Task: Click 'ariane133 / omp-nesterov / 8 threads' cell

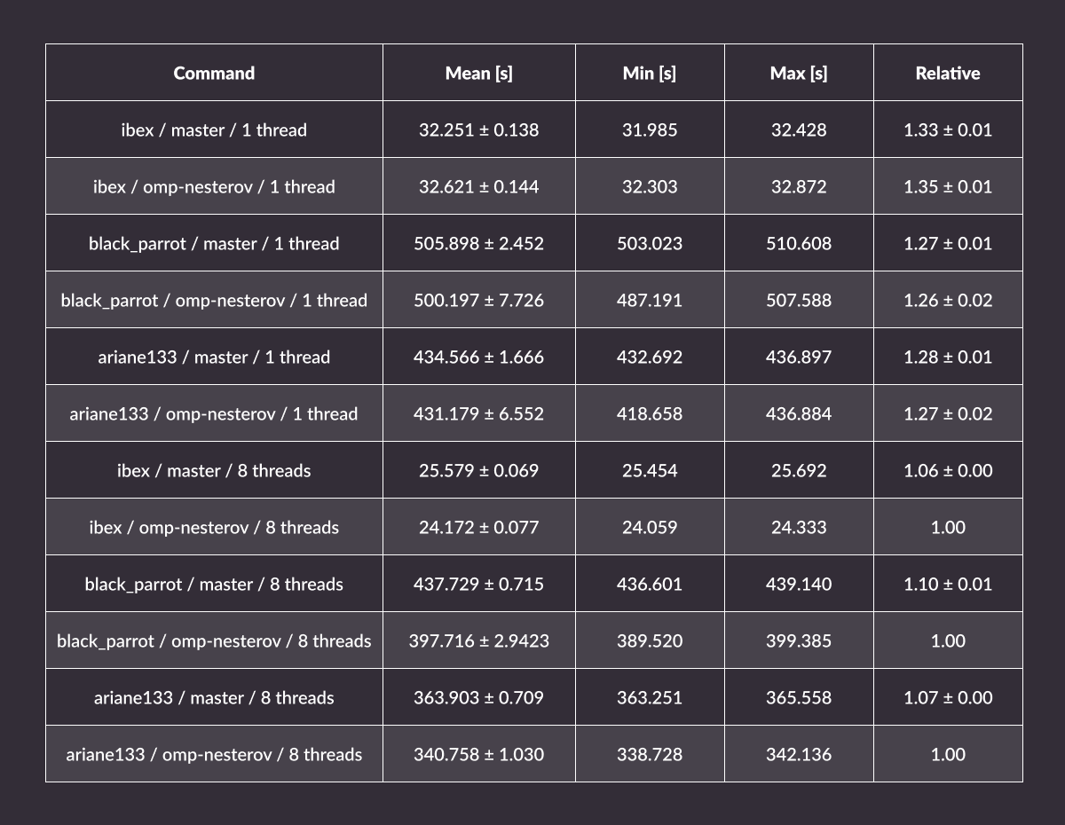Action: pos(214,754)
